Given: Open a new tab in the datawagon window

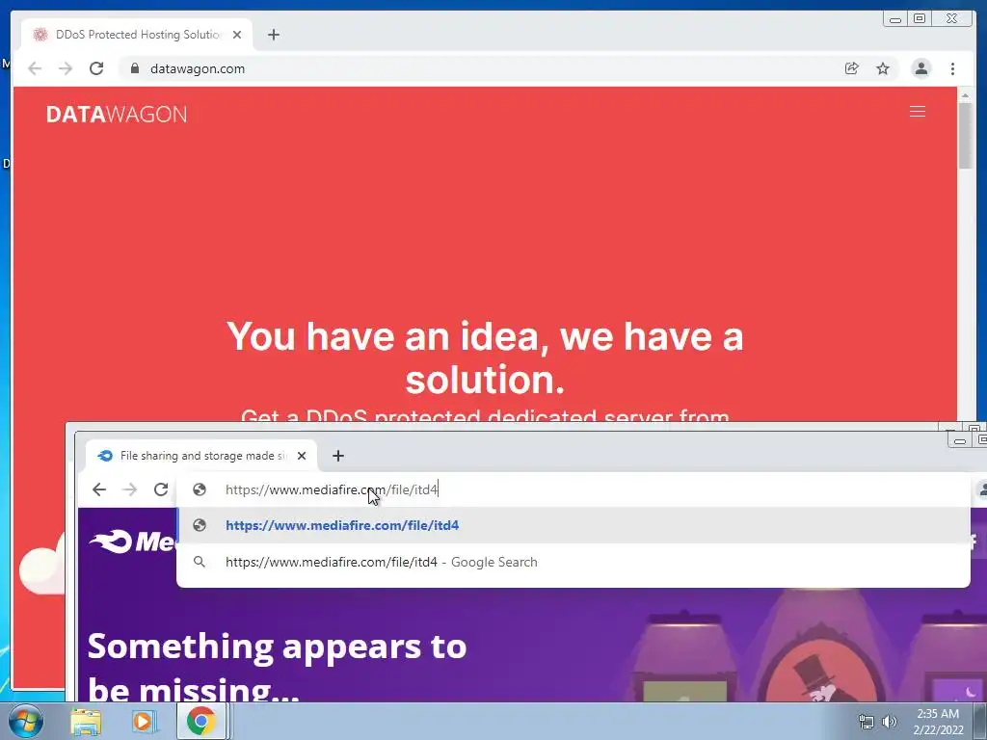Looking at the screenshot, I should [273, 35].
